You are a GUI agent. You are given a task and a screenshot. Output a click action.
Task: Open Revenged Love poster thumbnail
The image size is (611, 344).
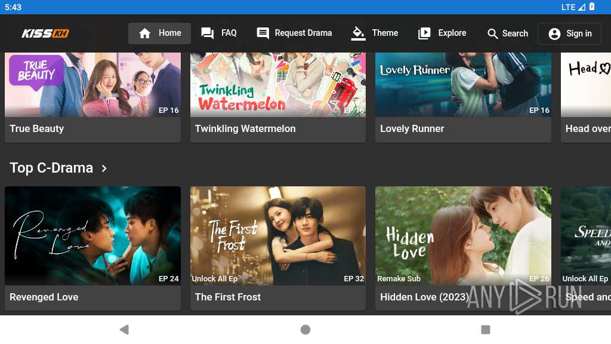click(x=92, y=235)
